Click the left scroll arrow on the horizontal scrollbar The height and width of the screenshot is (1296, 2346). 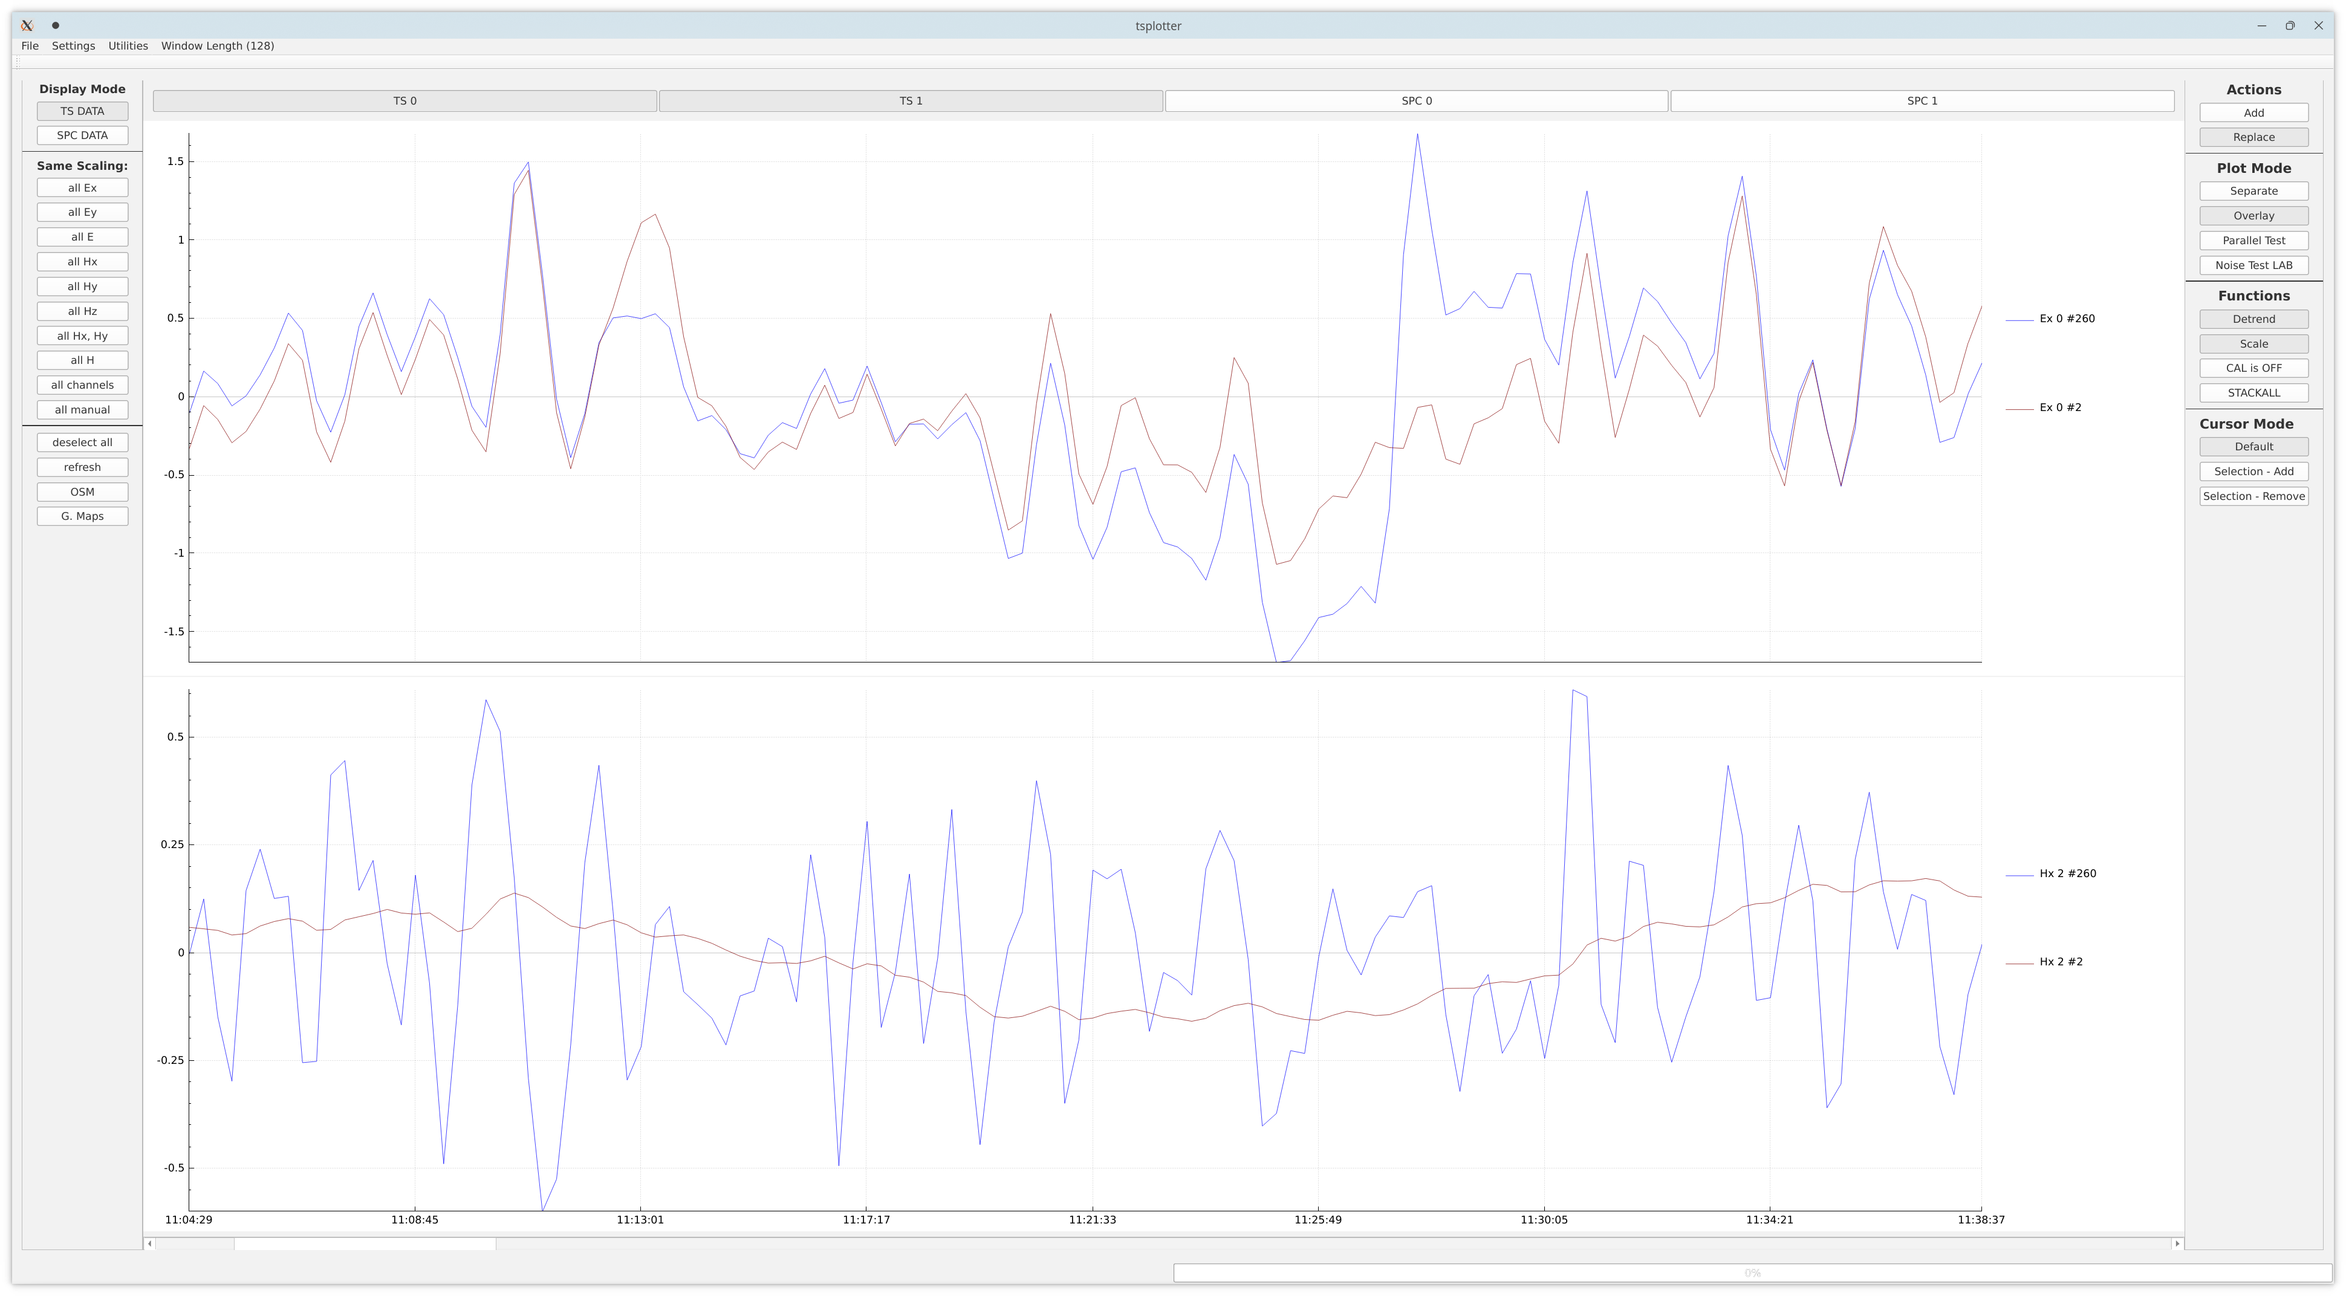coord(149,1243)
